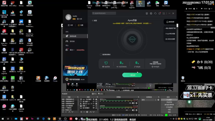Open OBS Studio desktop shortcut
This screenshot has height=121, width=215.
(30, 51)
